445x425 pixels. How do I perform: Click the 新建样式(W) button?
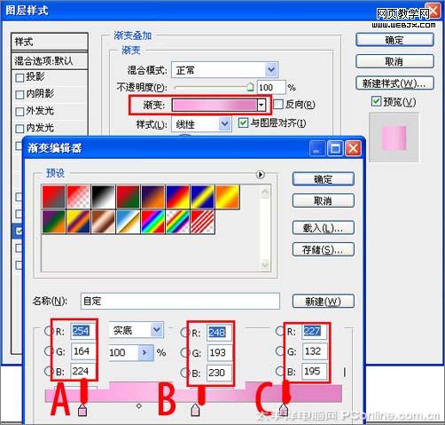[394, 83]
